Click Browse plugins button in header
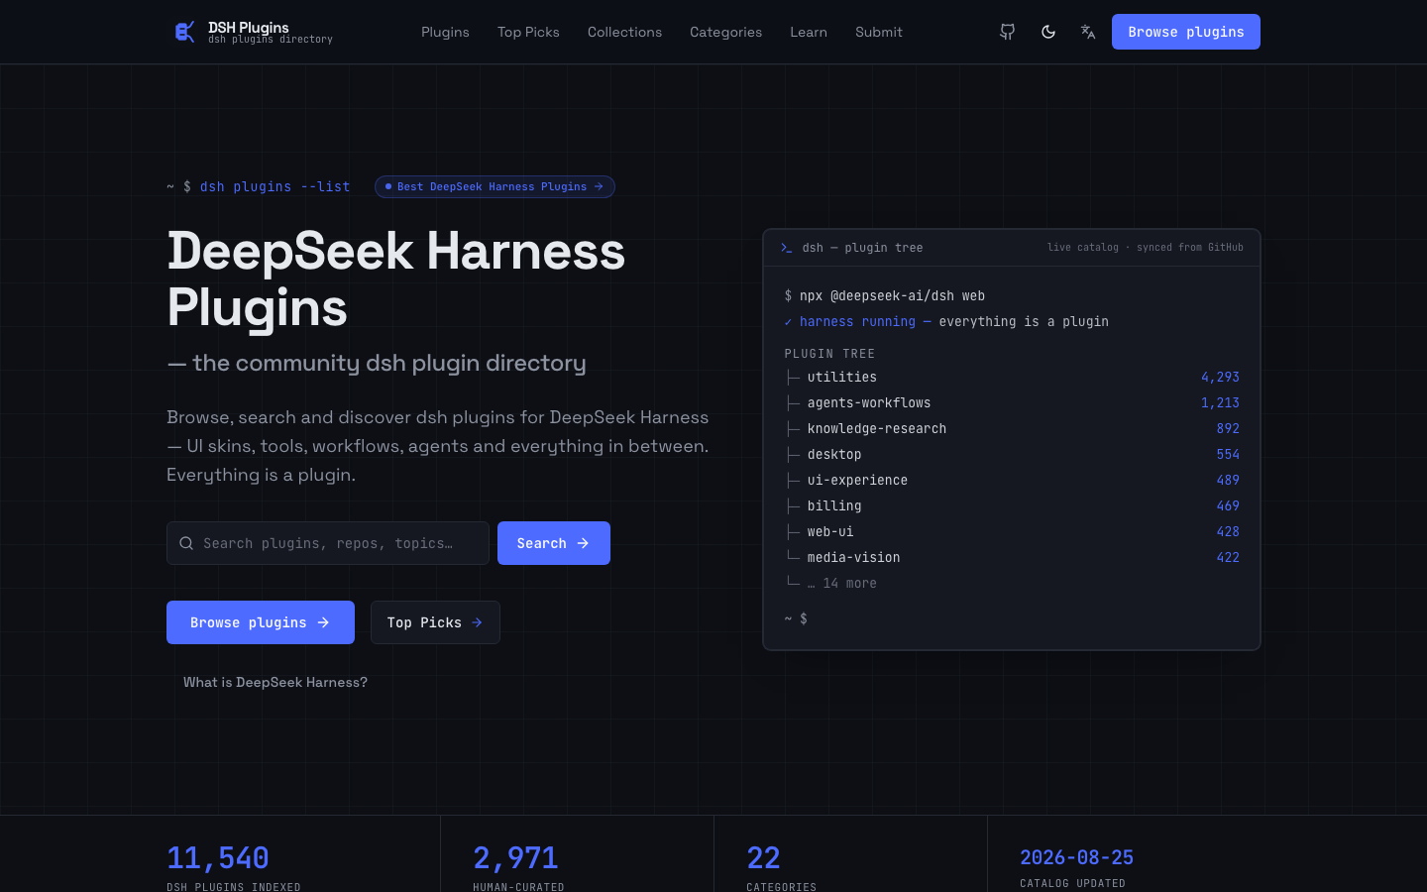The width and height of the screenshot is (1427, 892). pos(1186,32)
